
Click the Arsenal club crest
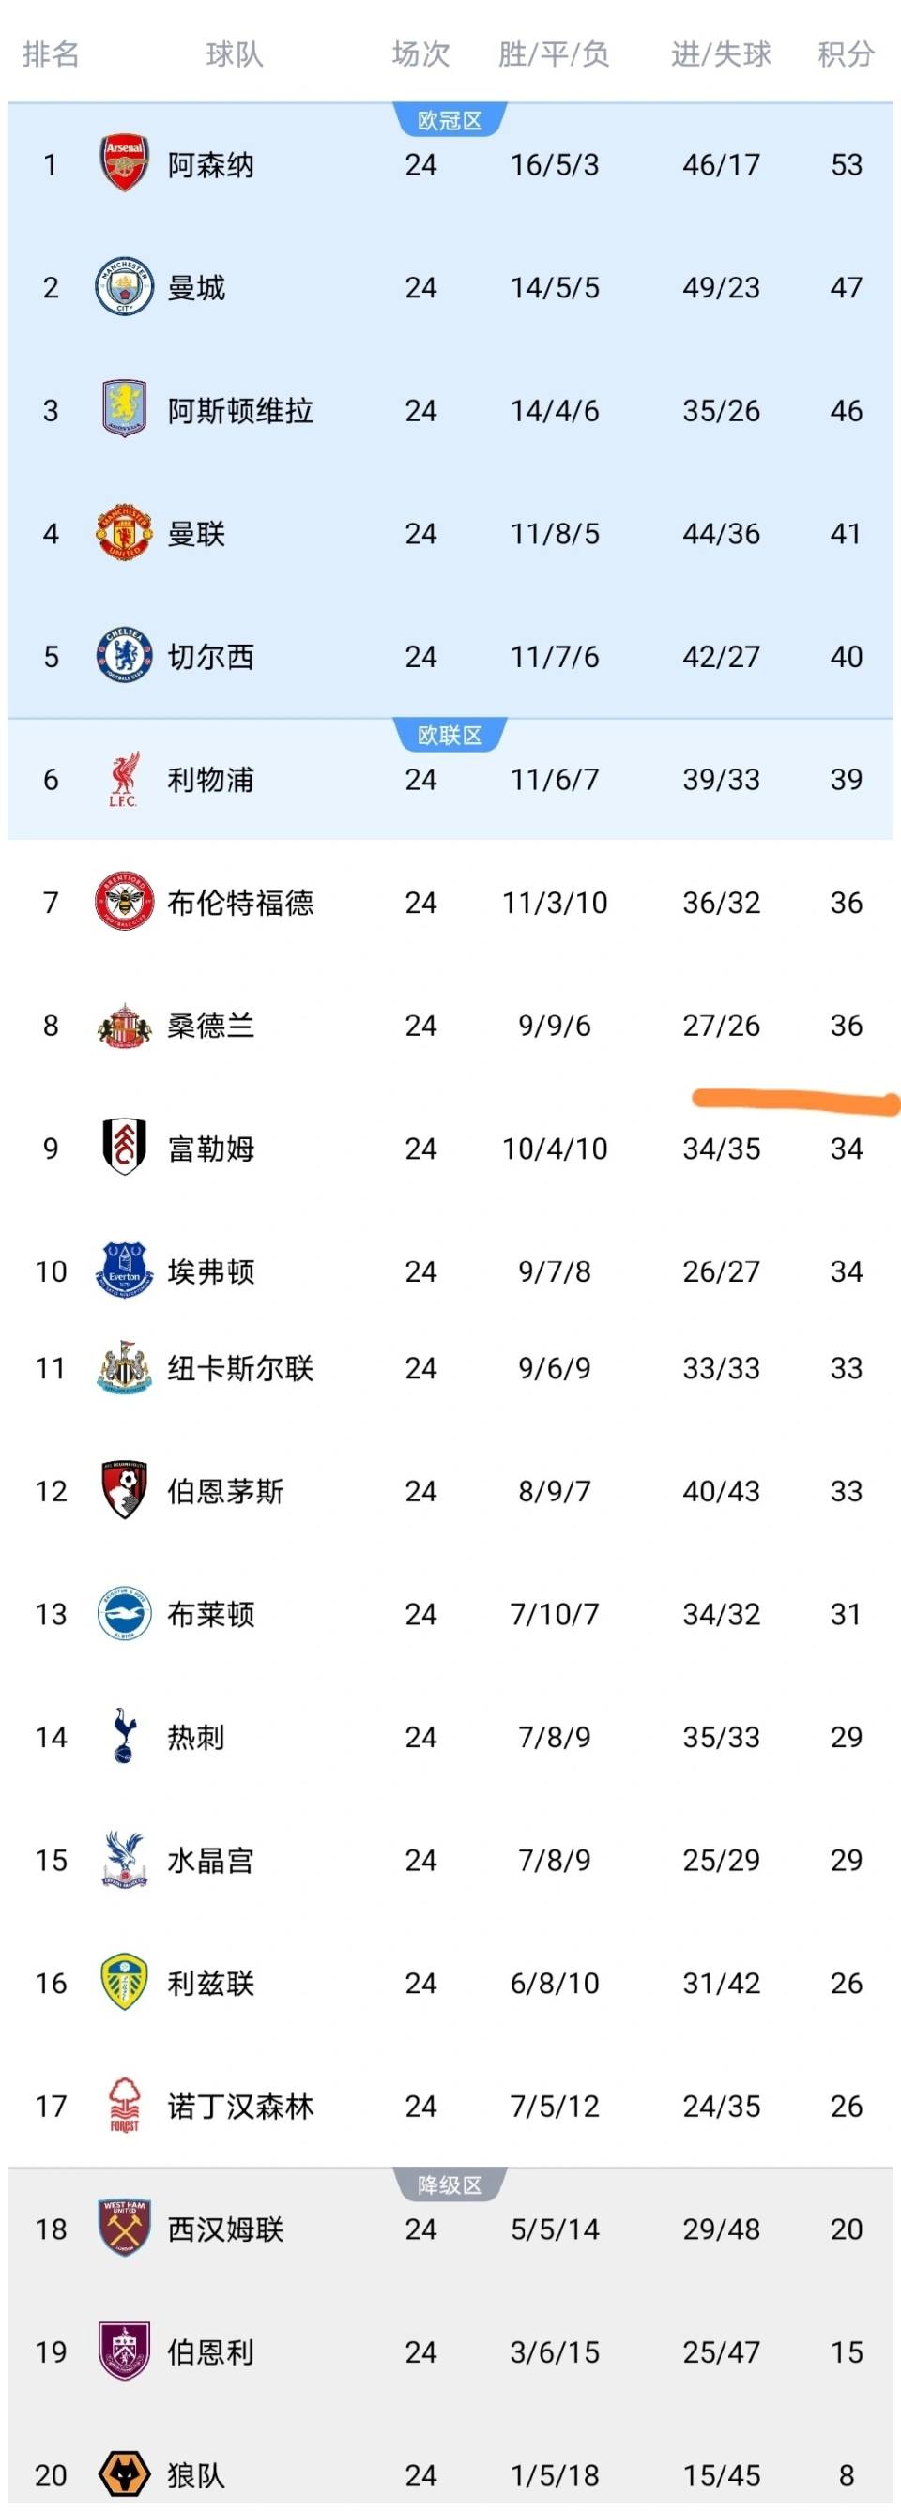click(124, 164)
